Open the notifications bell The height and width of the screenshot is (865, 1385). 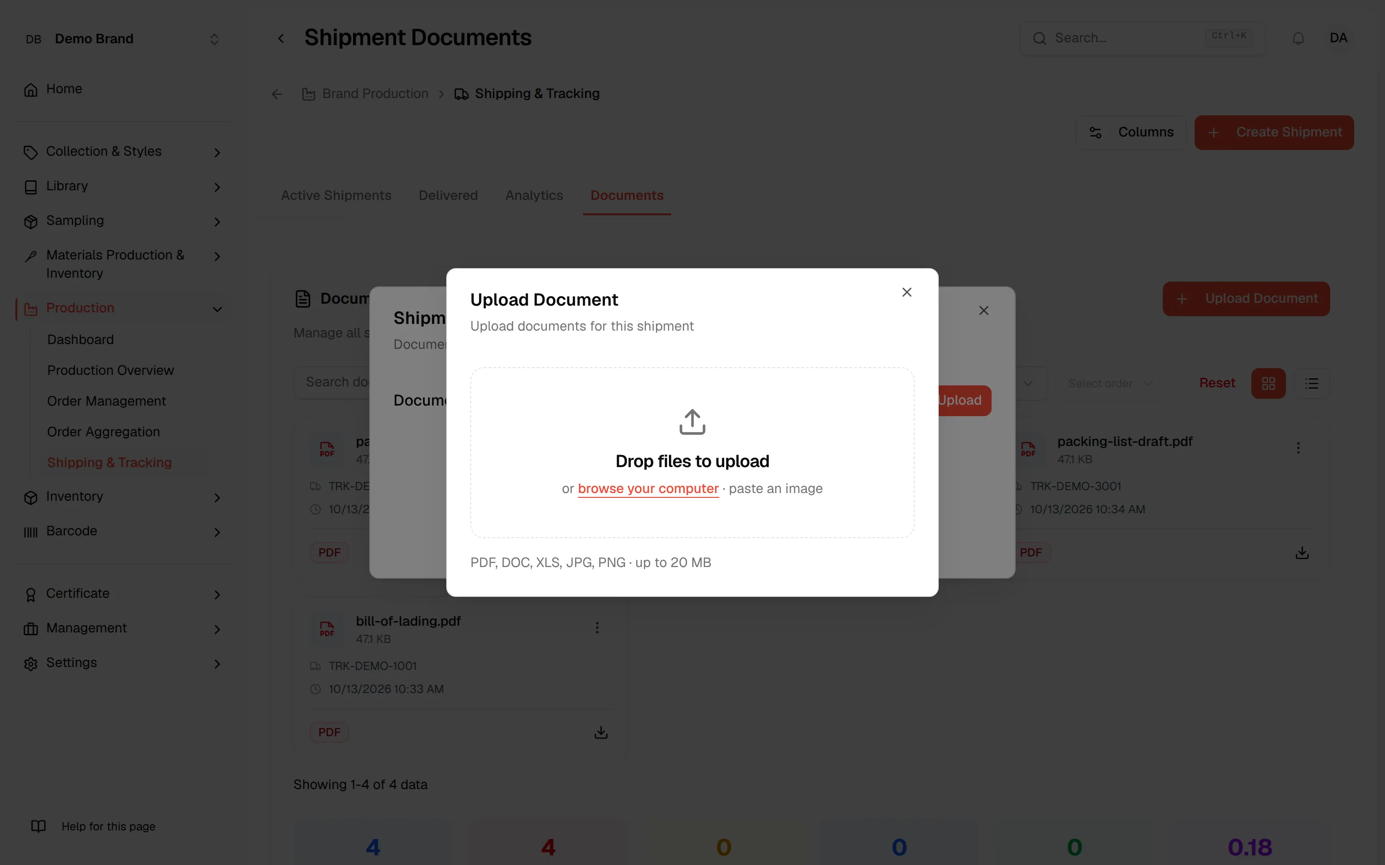(x=1298, y=38)
